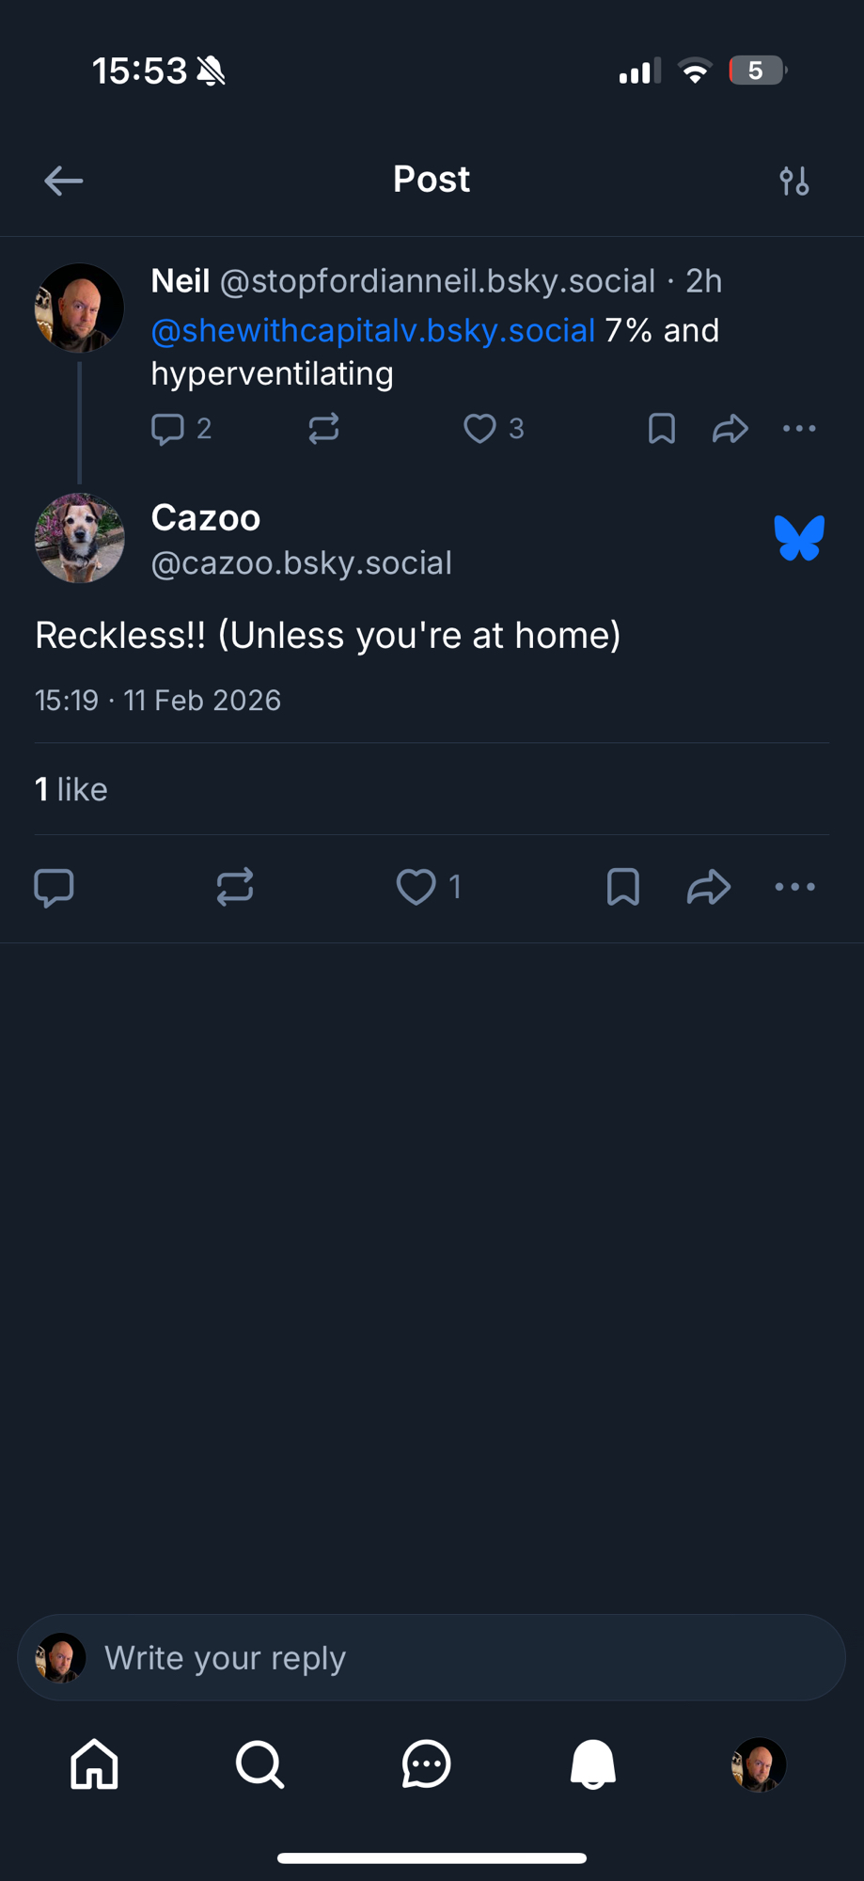Go back using the arrow icon
The image size is (864, 1881).
point(64,181)
